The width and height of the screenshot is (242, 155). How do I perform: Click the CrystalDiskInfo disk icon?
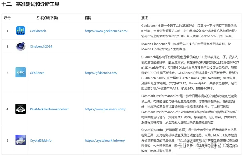tap(21, 140)
